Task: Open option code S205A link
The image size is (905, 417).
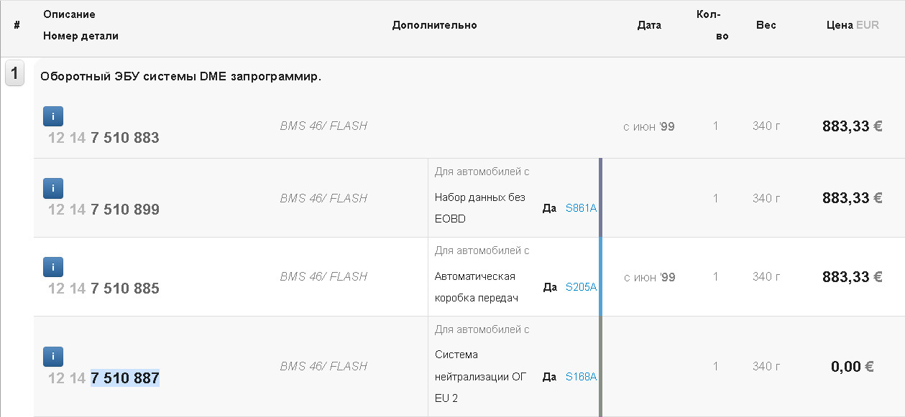Action: (x=581, y=287)
